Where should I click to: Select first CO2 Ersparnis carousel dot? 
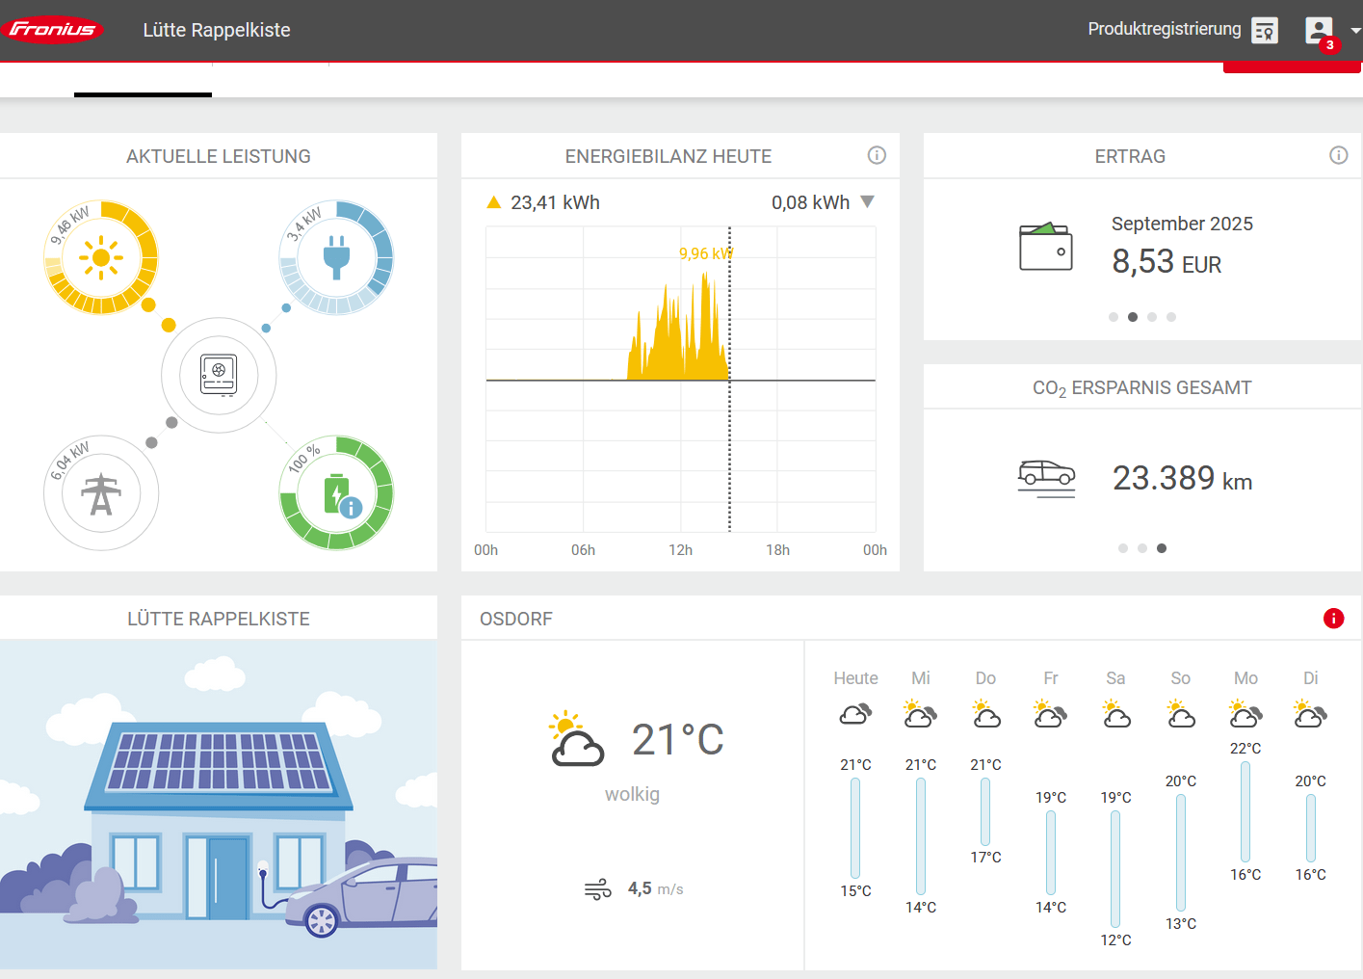coord(1123,548)
